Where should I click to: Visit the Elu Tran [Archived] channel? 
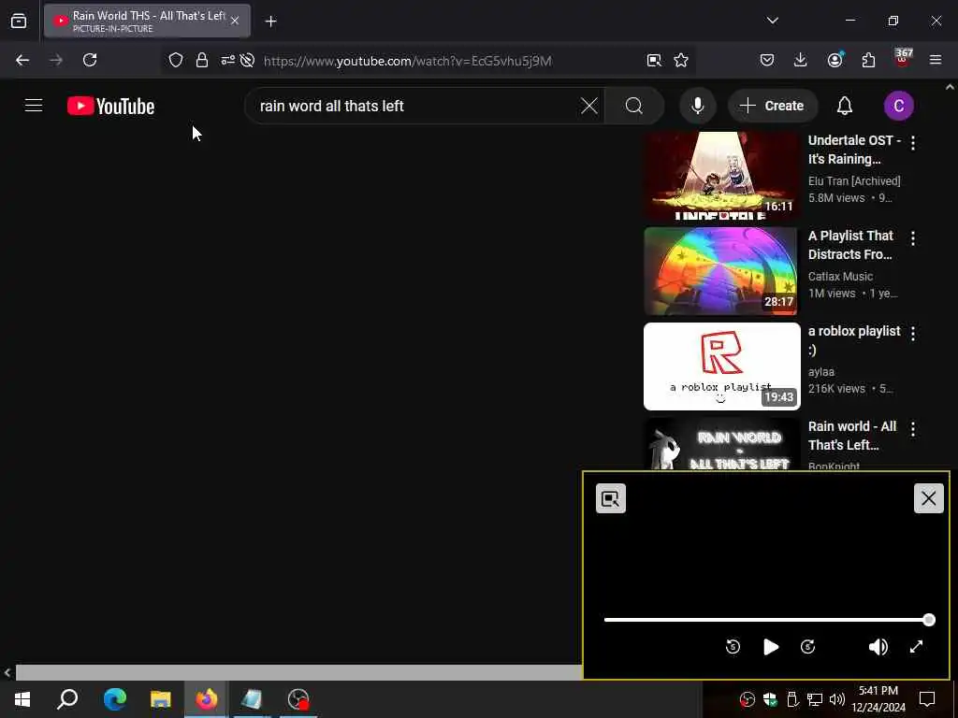854,180
